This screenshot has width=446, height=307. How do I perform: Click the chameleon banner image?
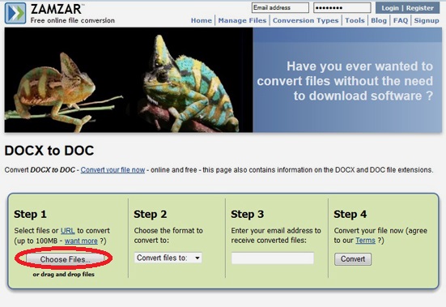(x=129, y=80)
